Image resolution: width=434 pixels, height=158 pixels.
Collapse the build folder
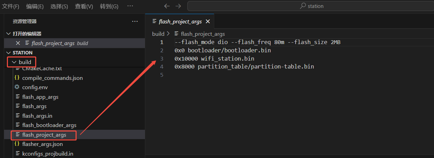[14, 62]
